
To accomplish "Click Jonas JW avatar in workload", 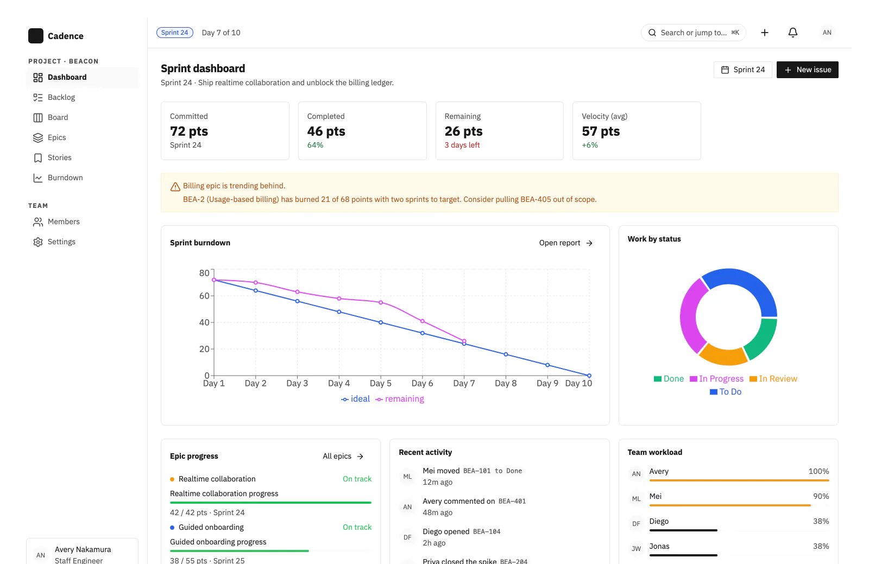I will (x=636, y=549).
